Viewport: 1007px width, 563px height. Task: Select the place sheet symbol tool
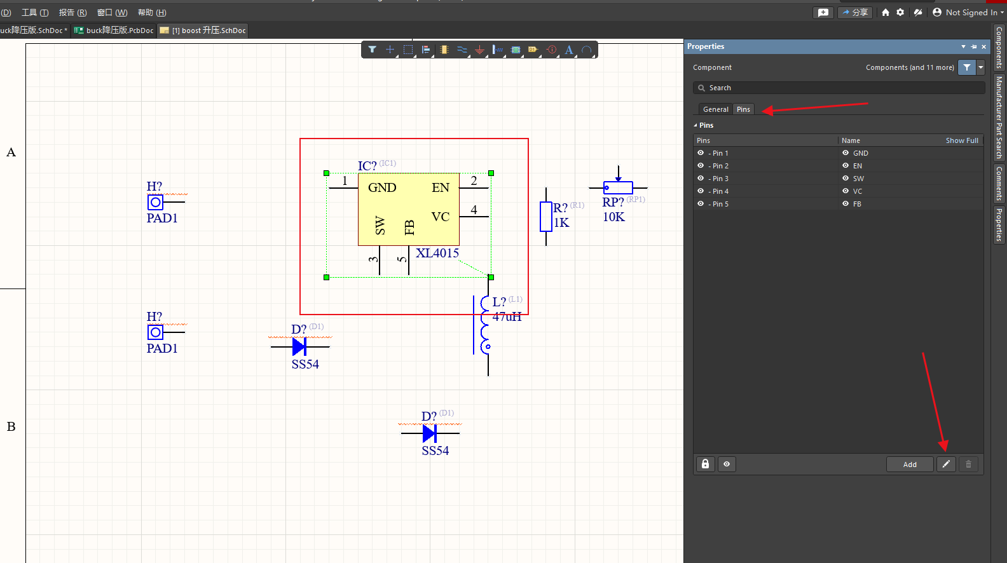(516, 50)
